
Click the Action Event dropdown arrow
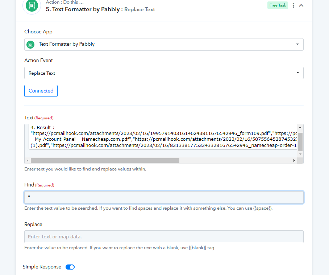tap(297, 73)
